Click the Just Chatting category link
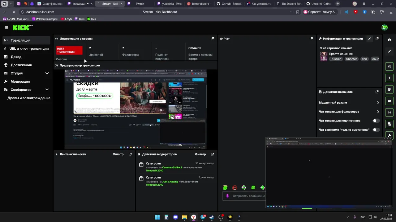 point(170,182)
